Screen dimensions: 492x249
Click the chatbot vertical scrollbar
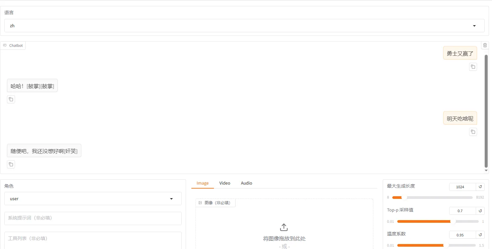click(486, 111)
